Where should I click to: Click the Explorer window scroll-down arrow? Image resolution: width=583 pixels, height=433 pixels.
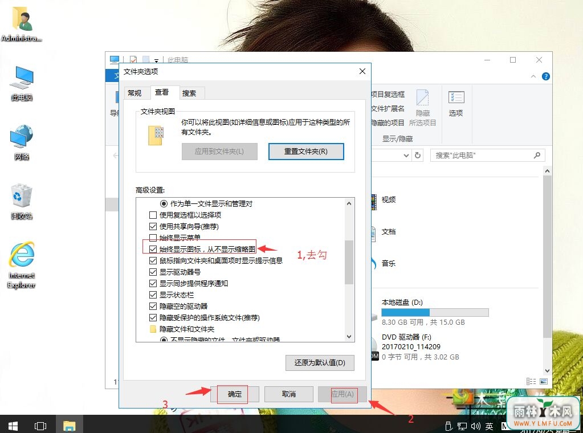547,370
